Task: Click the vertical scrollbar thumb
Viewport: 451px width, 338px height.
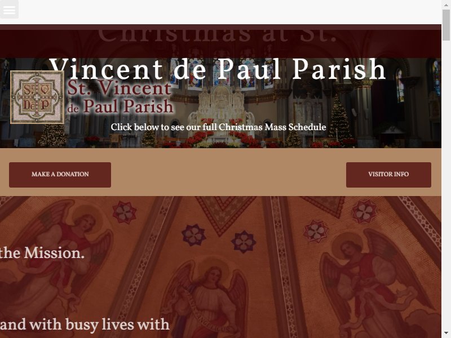Action: 446,25
